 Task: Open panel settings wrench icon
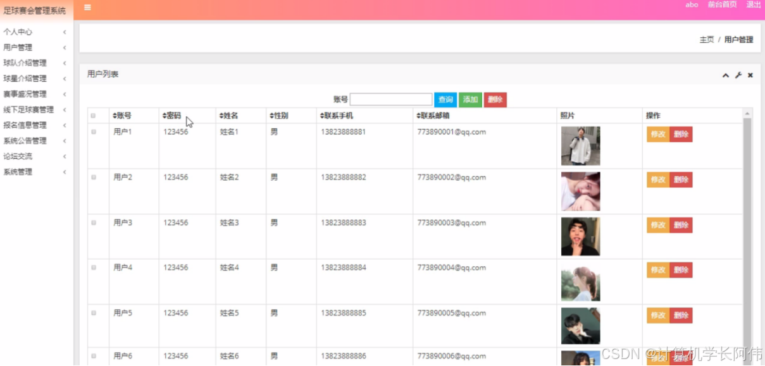coord(738,75)
